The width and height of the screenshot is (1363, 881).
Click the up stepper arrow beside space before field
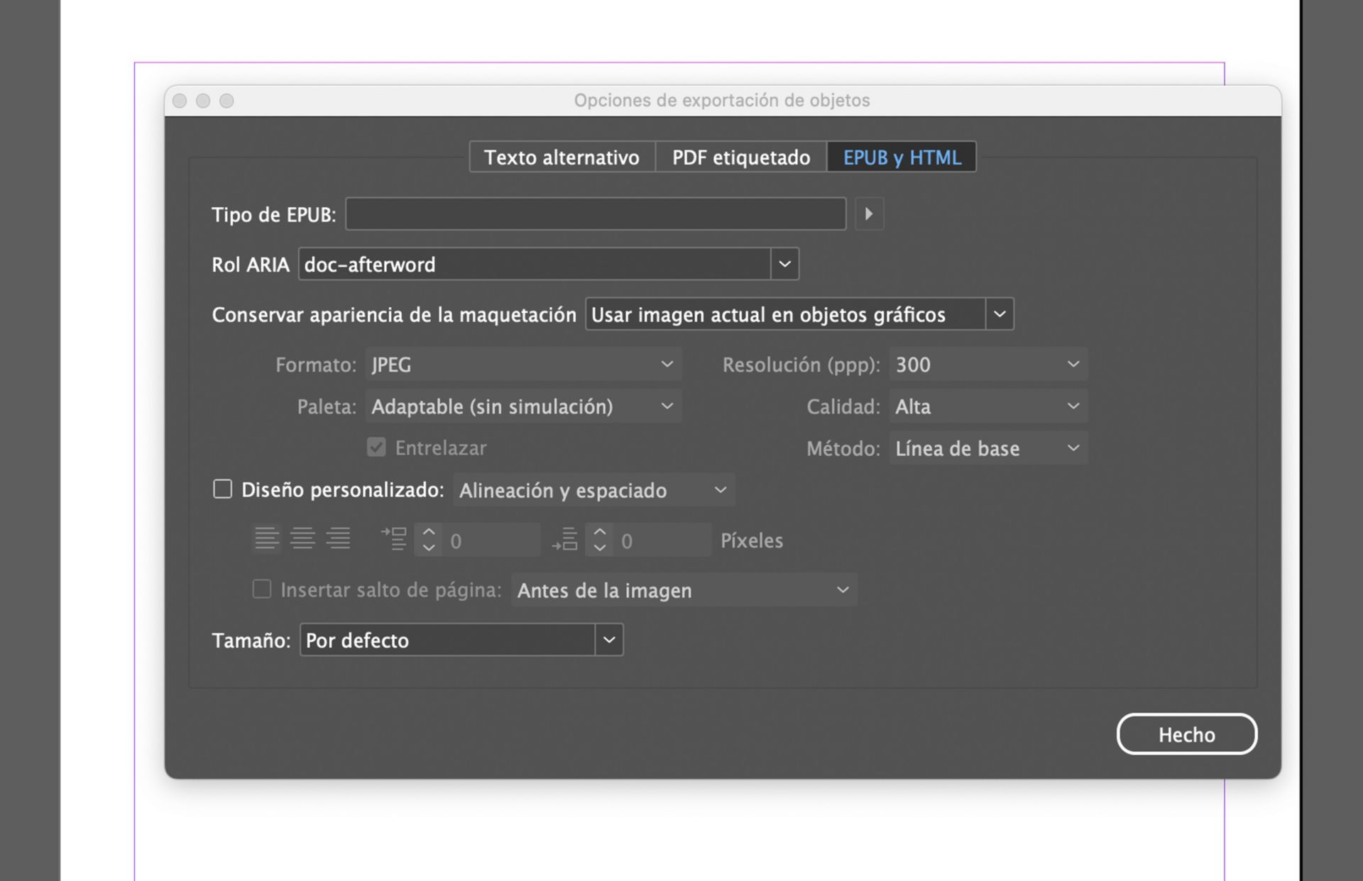click(429, 531)
